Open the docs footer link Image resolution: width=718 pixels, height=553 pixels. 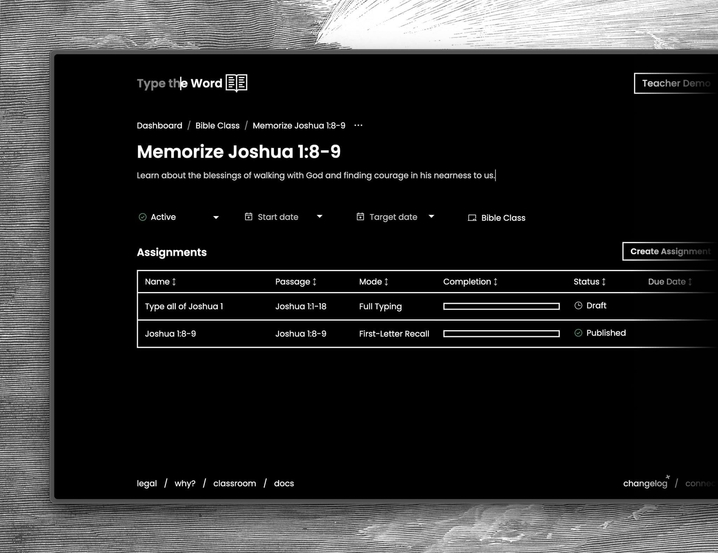[284, 483]
